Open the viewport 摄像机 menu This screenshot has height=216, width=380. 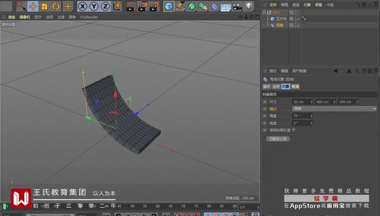(25, 17)
